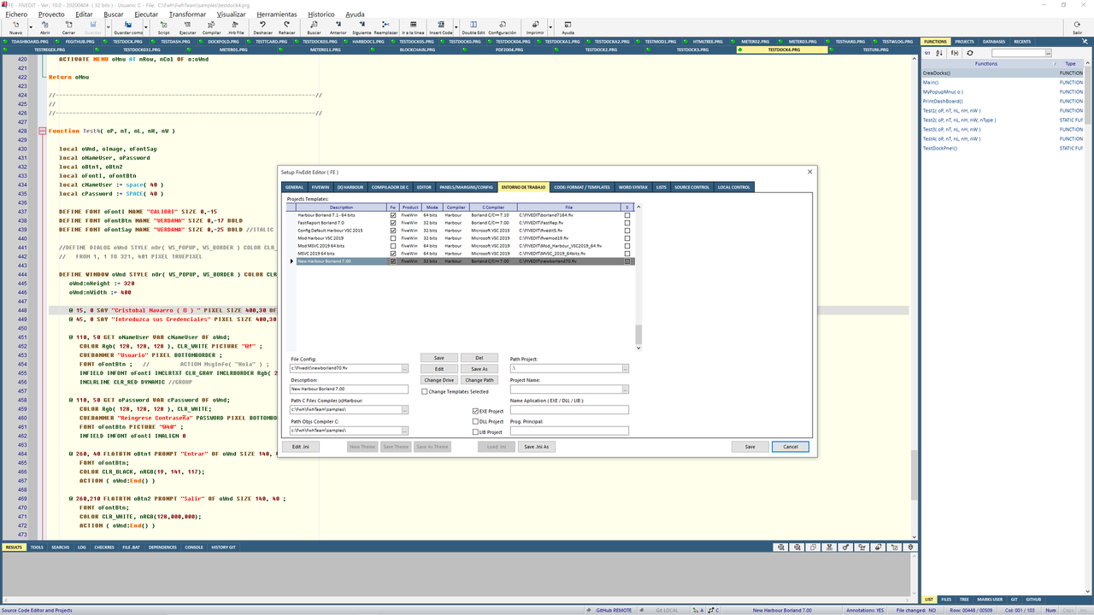
Task: Click the Edit .Ini button
Action: [301, 447]
